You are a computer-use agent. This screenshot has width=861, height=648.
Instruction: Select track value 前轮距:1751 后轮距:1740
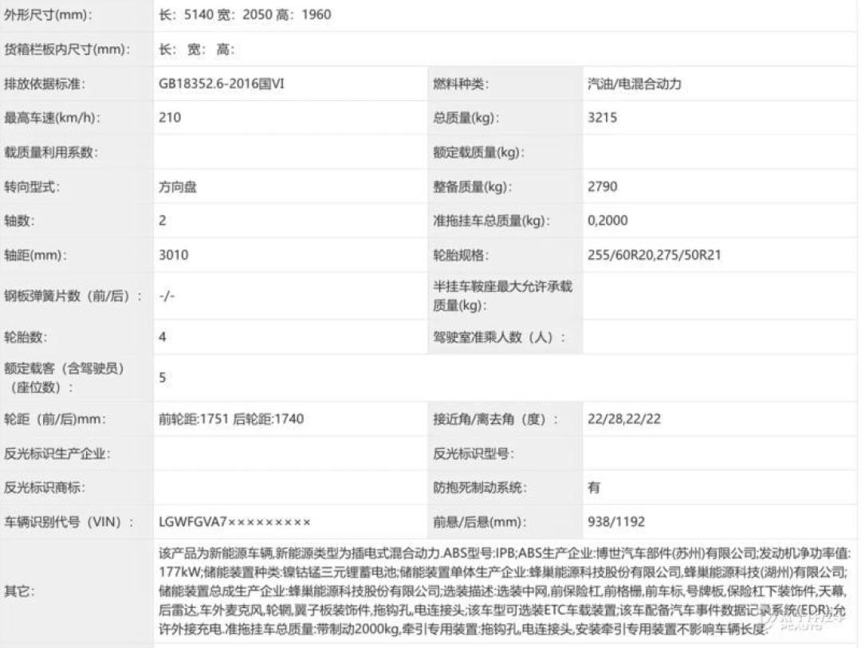click(x=231, y=419)
